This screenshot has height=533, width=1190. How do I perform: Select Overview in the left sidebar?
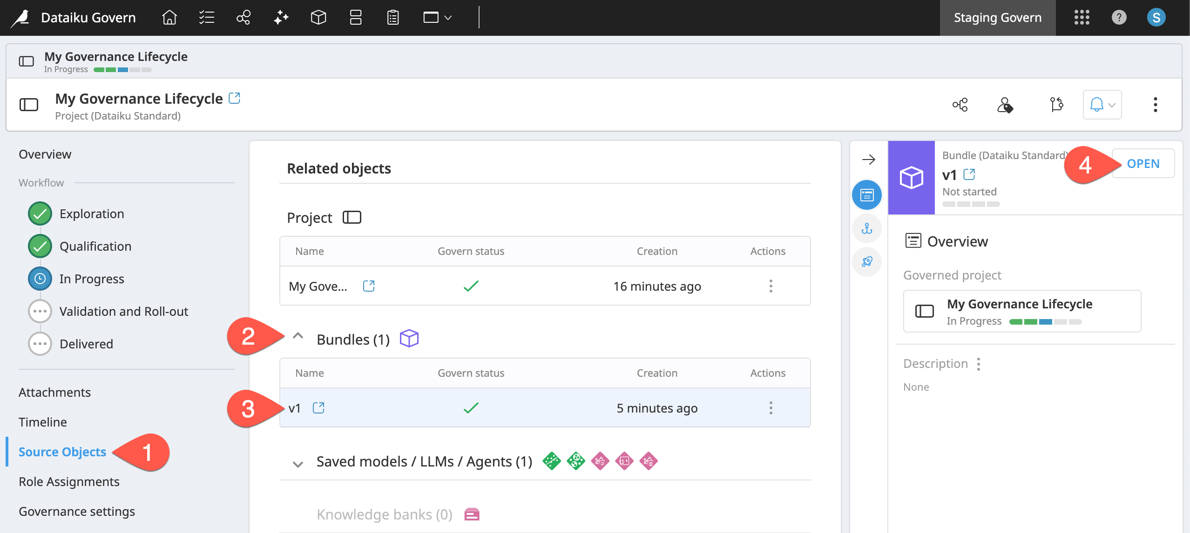tap(45, 154)
